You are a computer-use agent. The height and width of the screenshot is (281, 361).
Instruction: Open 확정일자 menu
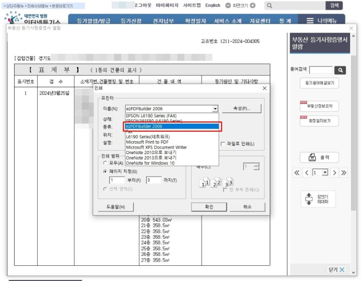pyautogui.click(x=195, y=21)
